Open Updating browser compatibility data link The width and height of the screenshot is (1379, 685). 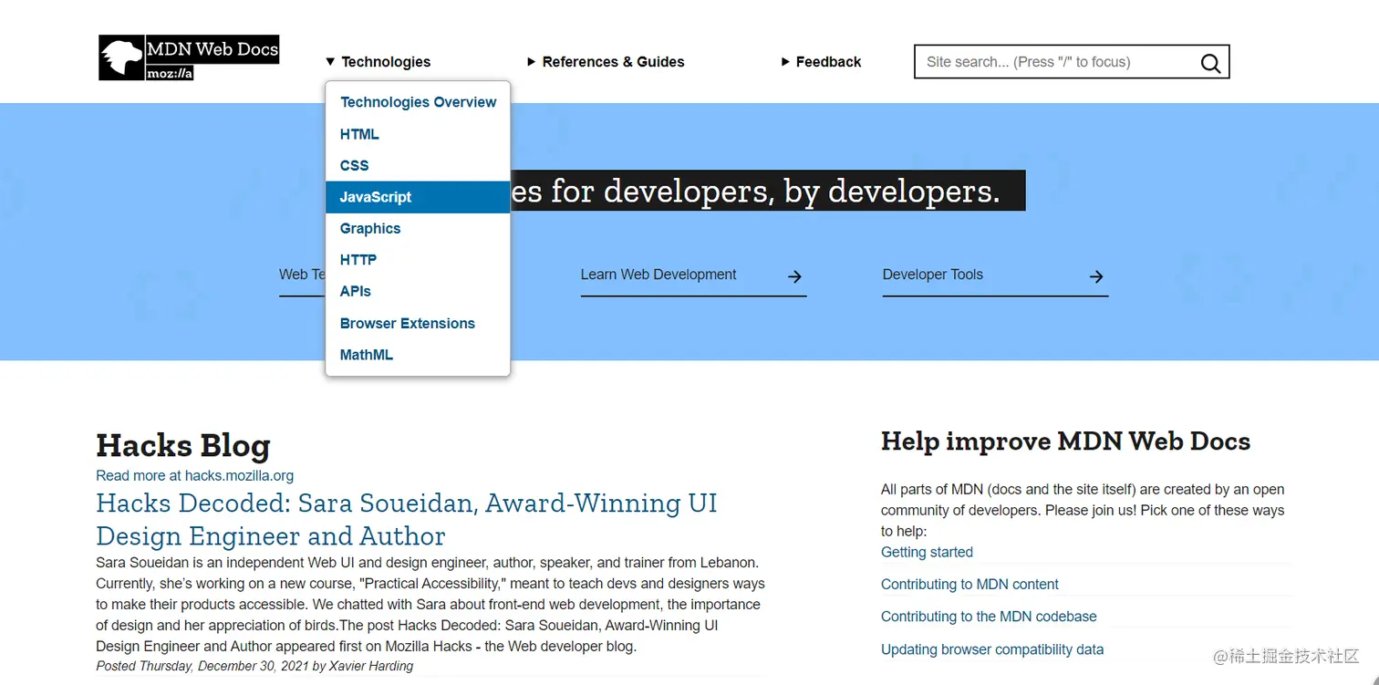[x=992, y=649]
